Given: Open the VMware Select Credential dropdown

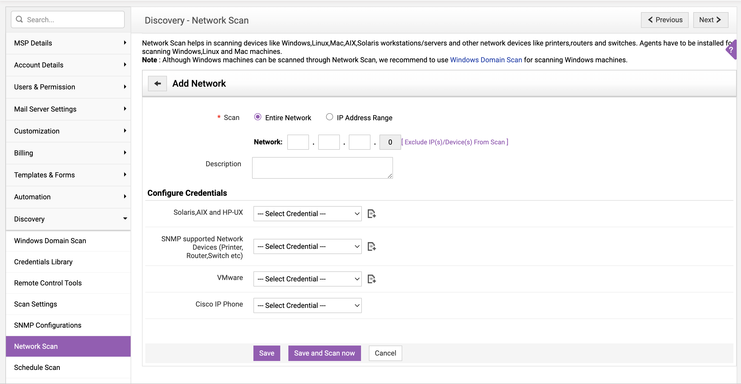Looking at the screenshot, I should tap(307, 279).
